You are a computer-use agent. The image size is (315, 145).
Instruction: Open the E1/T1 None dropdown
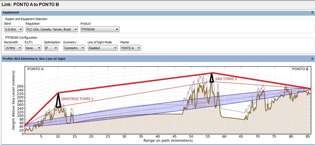coord(33,48)
